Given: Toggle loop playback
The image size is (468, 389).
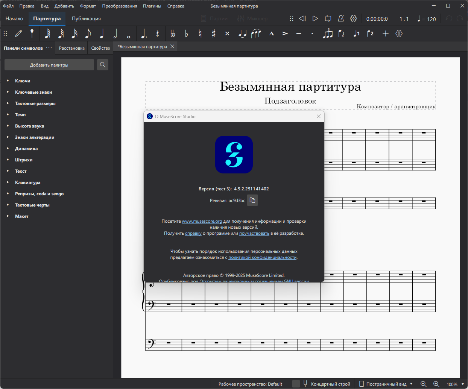Looking at the screenshot, I should (328, 18).
